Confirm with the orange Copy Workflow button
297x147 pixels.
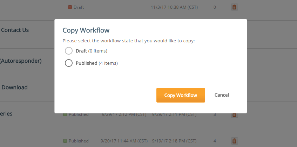(x=181, y=95)
